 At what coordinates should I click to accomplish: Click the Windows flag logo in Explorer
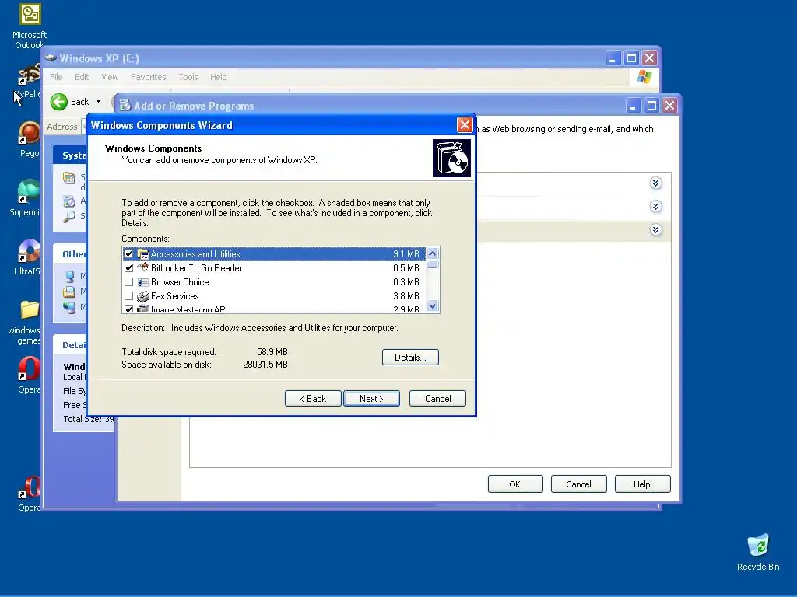(x=644, y=77)
